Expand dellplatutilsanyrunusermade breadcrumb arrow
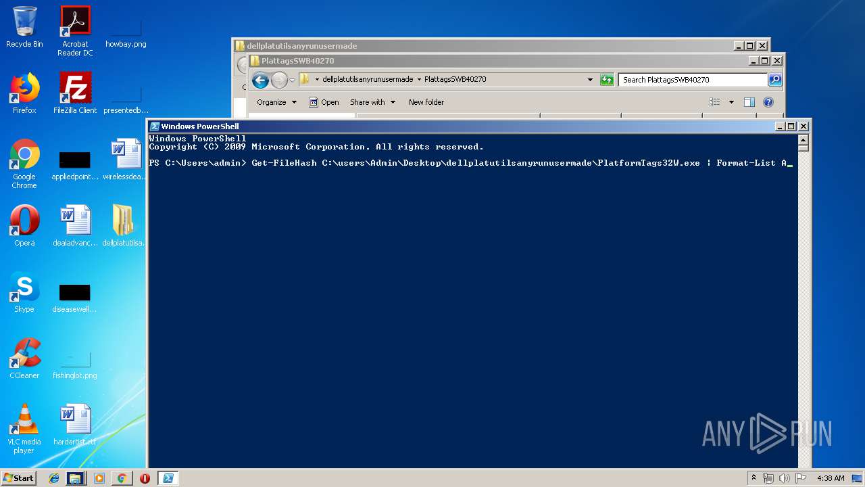The height and width of the screenshot is (487, 865). pos(419,79)
